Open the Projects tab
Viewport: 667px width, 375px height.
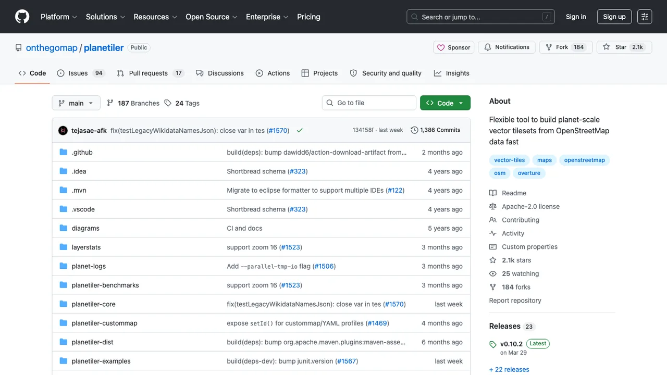click(320, 73)
